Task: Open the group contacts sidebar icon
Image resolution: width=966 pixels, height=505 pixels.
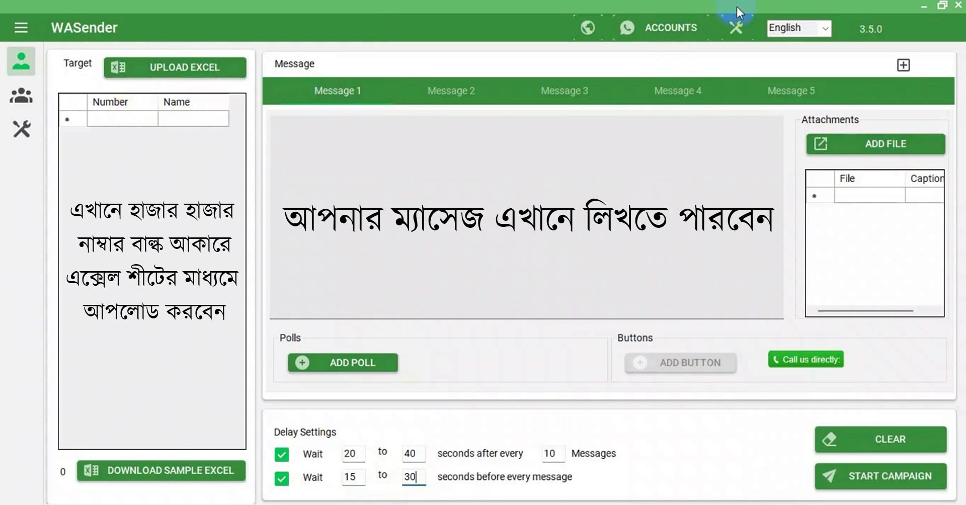Action: pos(21,96)
